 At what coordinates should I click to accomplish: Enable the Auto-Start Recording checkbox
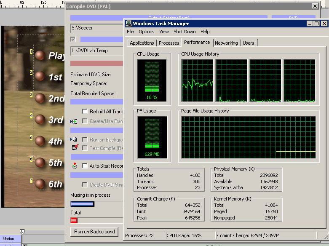pyautogui.click(x=85, y=166)
